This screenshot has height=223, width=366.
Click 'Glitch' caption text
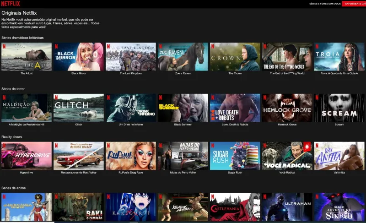coord(79,125)
